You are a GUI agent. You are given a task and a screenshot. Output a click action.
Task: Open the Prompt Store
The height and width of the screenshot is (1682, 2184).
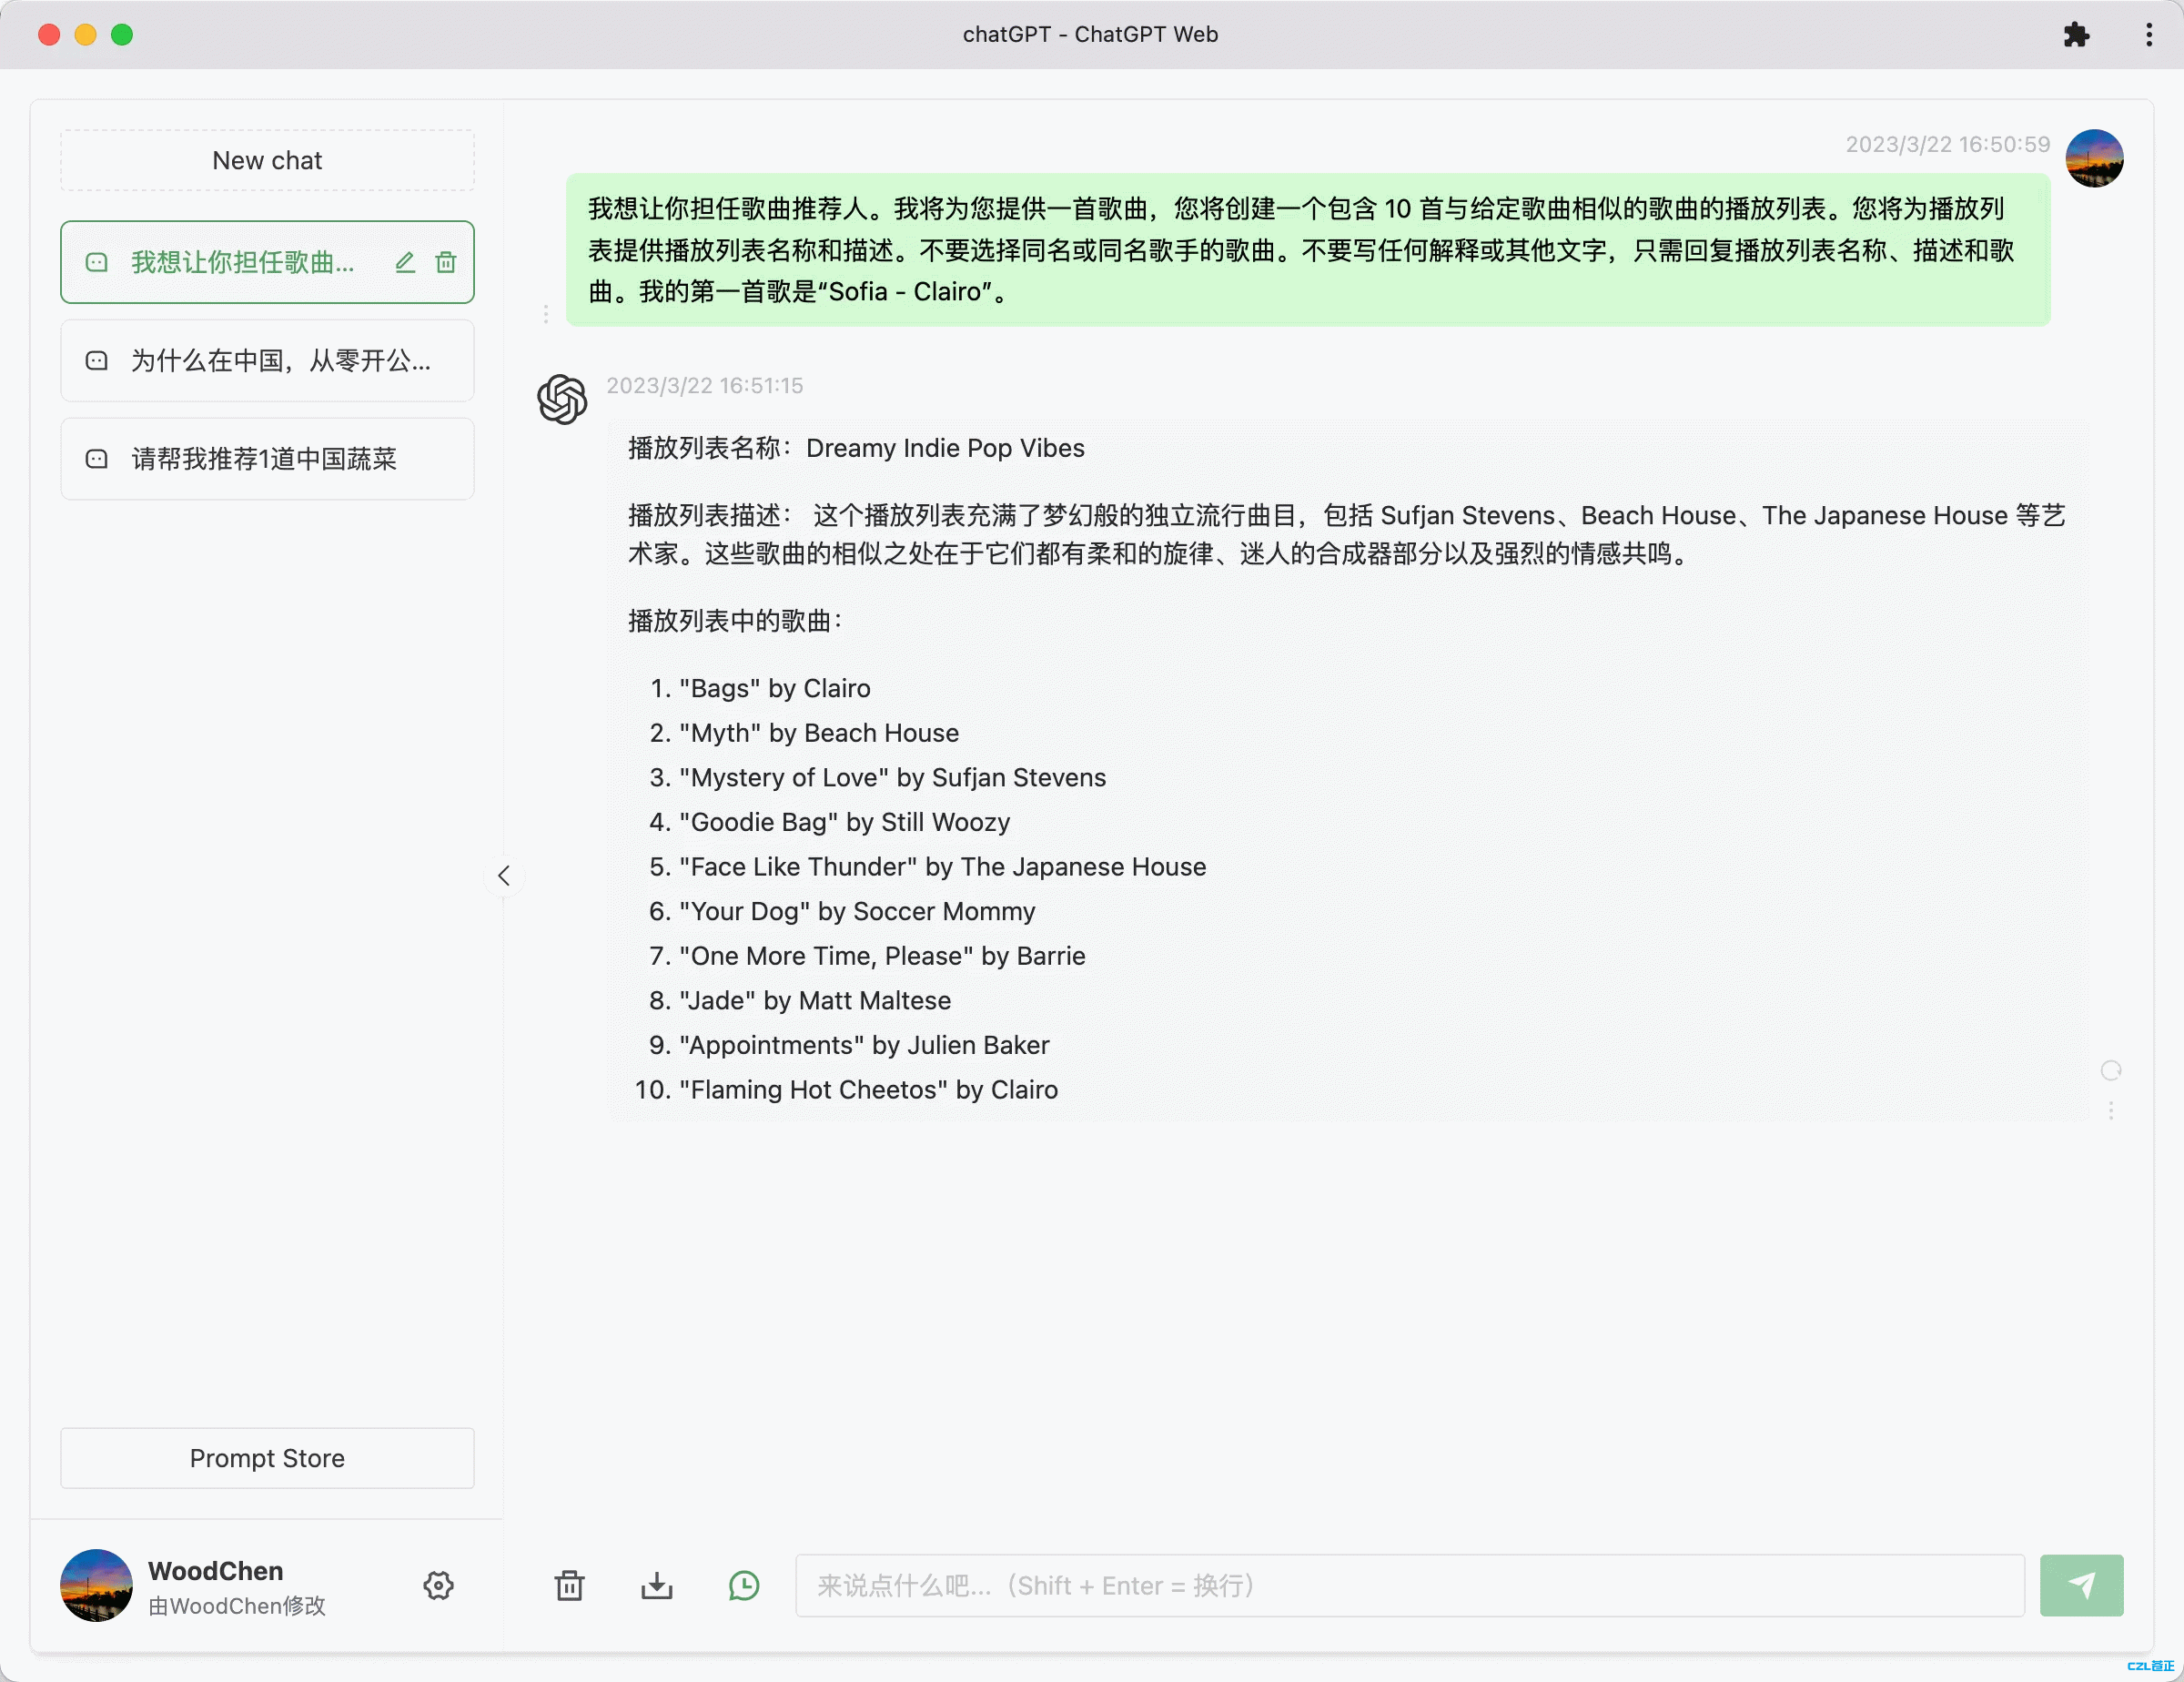(x=267, y=1457)
